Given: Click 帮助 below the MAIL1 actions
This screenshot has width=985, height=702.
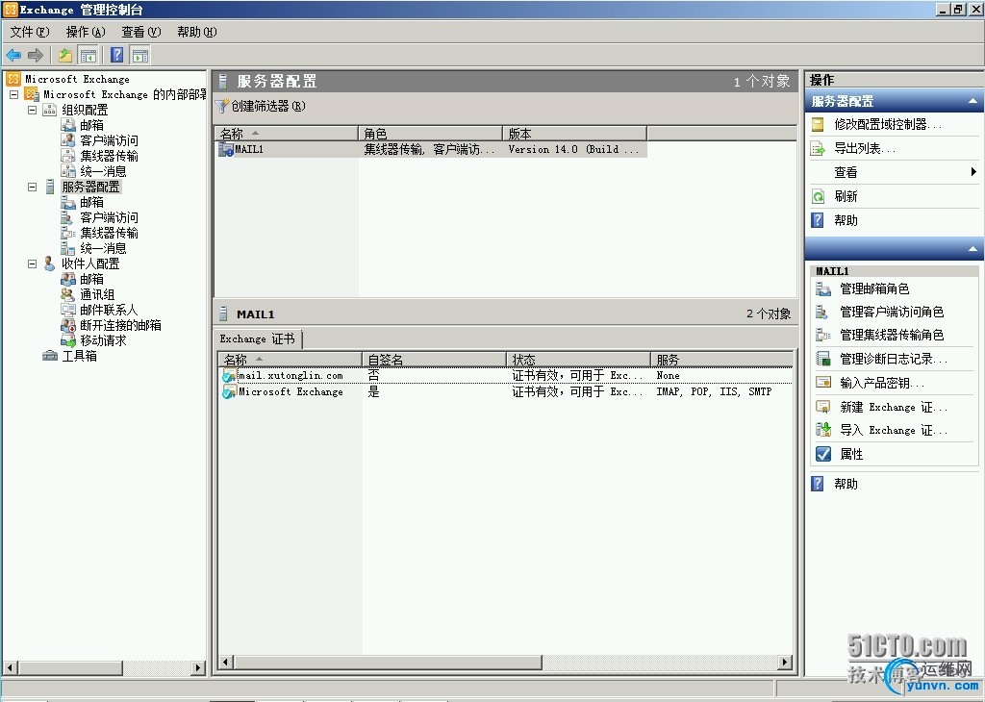Looking at the screenshot, I should click(846, 484).
